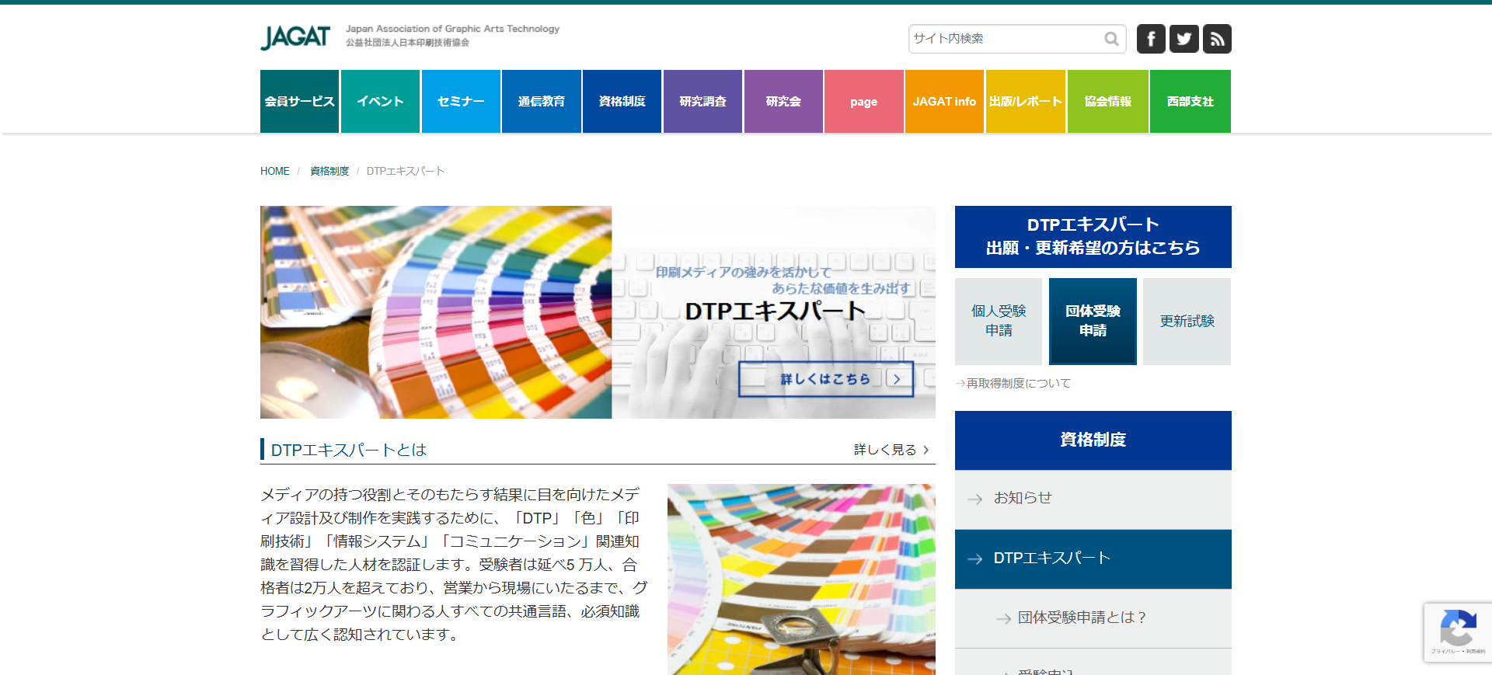
Task: Click the arrow beside お知らせ
Action: (975, 499)
